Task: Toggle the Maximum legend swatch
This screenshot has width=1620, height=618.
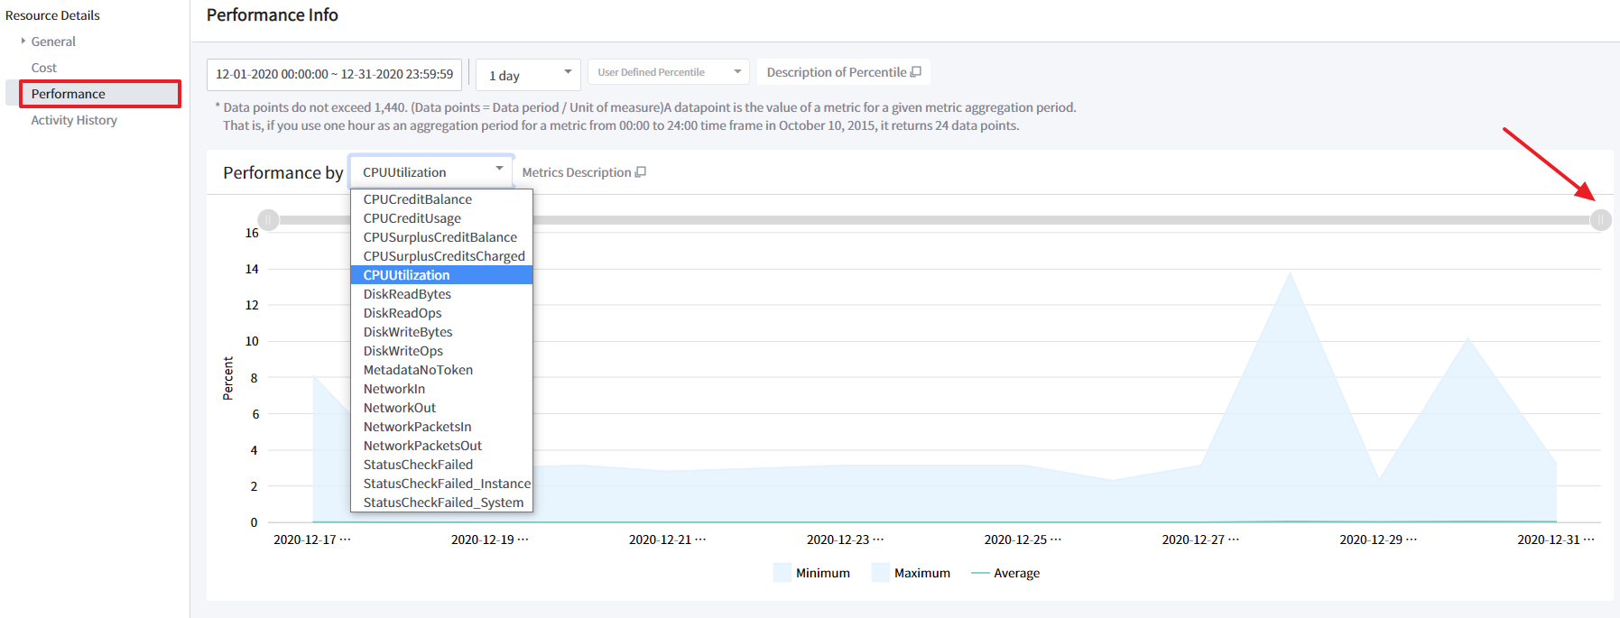Action: 880,573
